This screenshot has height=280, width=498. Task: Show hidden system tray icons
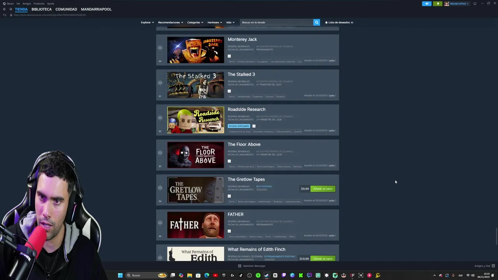(435, 275)
